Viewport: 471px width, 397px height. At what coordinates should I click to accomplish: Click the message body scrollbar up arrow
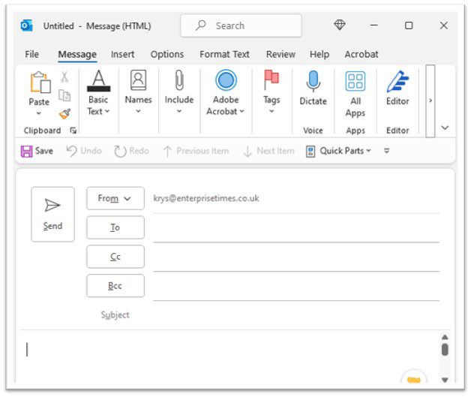click(445, 337)
